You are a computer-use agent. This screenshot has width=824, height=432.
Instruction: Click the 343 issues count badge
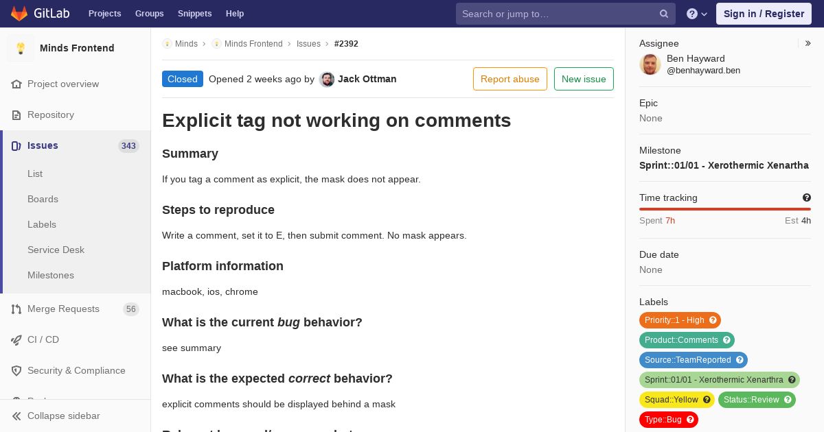128,145
